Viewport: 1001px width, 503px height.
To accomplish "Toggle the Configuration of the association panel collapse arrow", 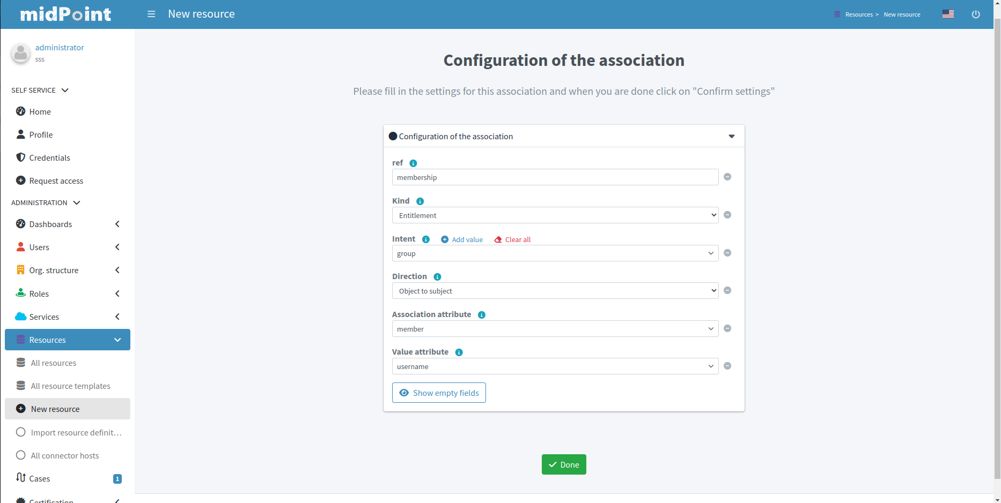I will coord(732,136).
